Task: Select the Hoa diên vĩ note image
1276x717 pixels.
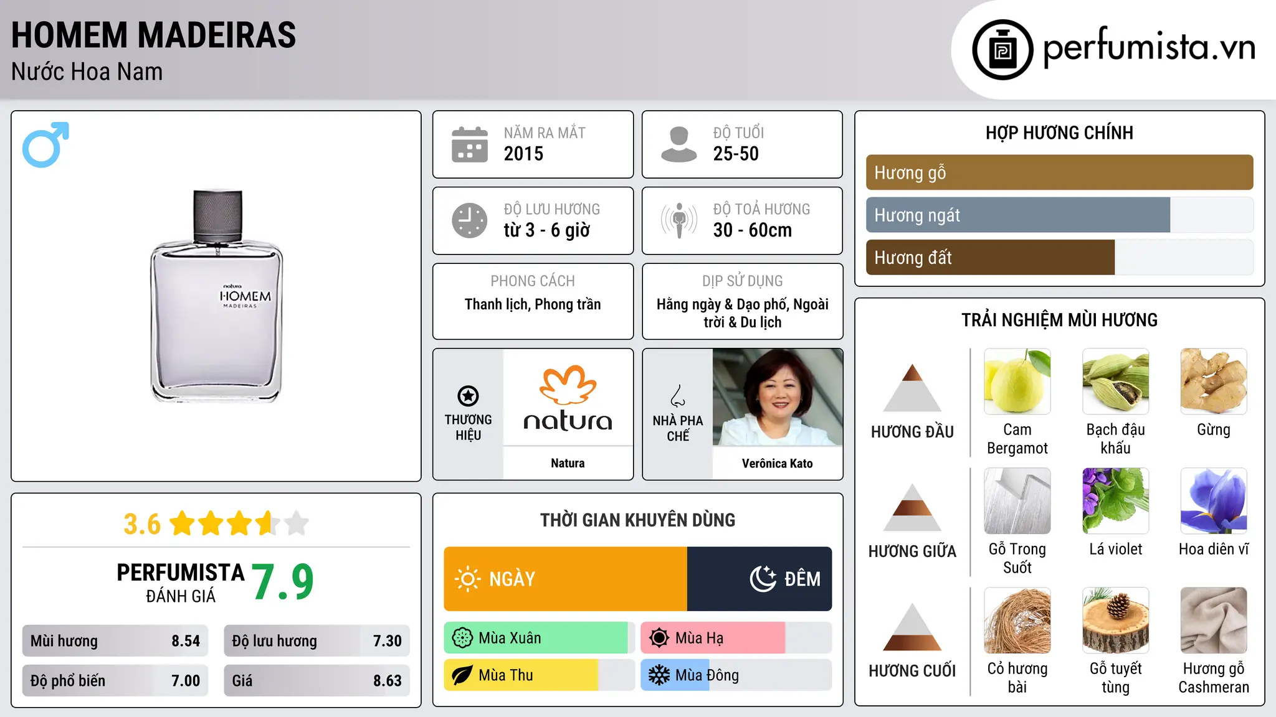Action: pos(1214,501)
